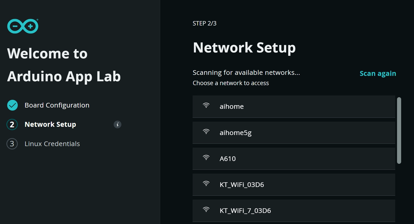Click the Wi-Fi icon beside KT_WiFi_7_03D6
Screen dimensions: 414x224
pos(206,210)
